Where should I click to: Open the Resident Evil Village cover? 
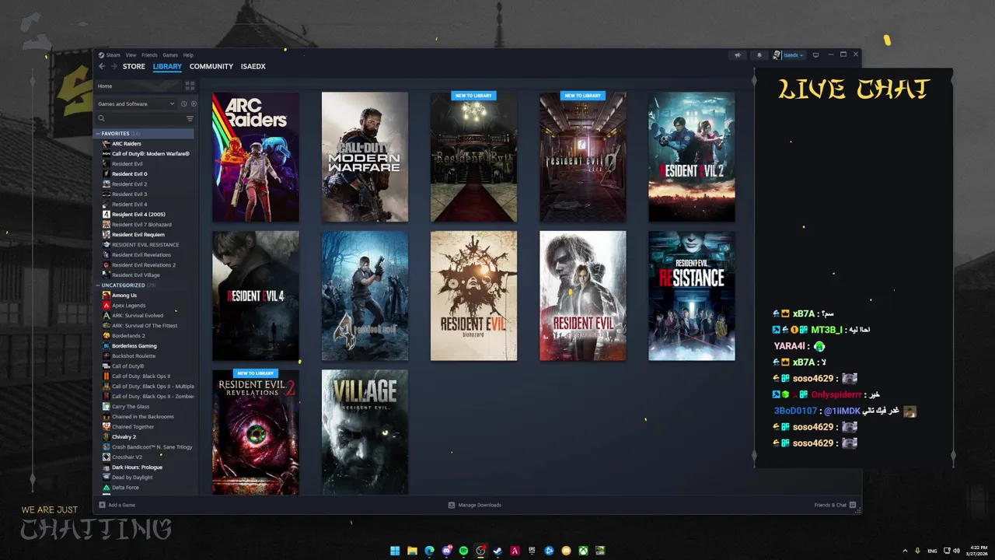click(x=365, y=432)
